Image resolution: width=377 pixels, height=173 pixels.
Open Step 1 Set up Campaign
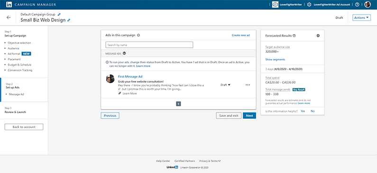pyautogui.click(x=15, y=36)
